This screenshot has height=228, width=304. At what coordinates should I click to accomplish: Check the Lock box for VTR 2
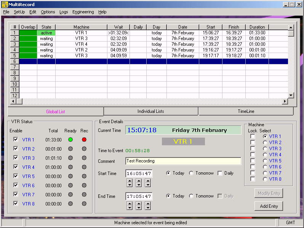[x=253, y=142]
